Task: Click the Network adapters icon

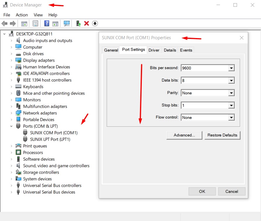Action: pyautogui.click(x=18, y=113)
